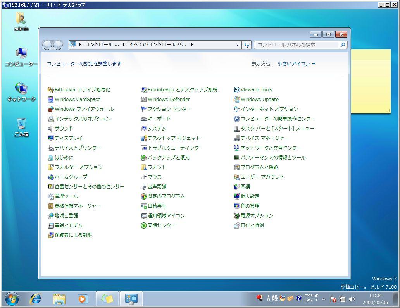Screen dimensions: 400x308
Task: Open the フォルダー オプション icon
Action: click(x=50, y=167)
